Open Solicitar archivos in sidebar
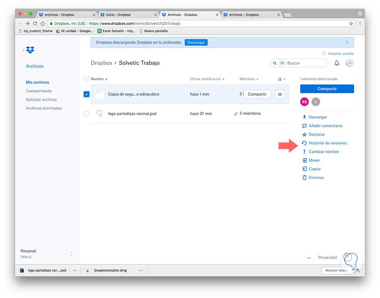Viewport: 380px width, 298px height. (x=41, y=100)
